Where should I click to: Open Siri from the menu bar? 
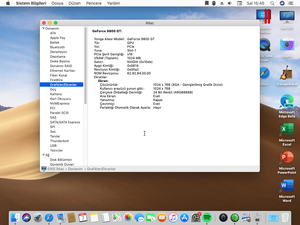click(282, 3)
